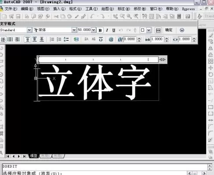Click the oblique angle stepper arrows
Screen dimensions: 214x175
139,39
